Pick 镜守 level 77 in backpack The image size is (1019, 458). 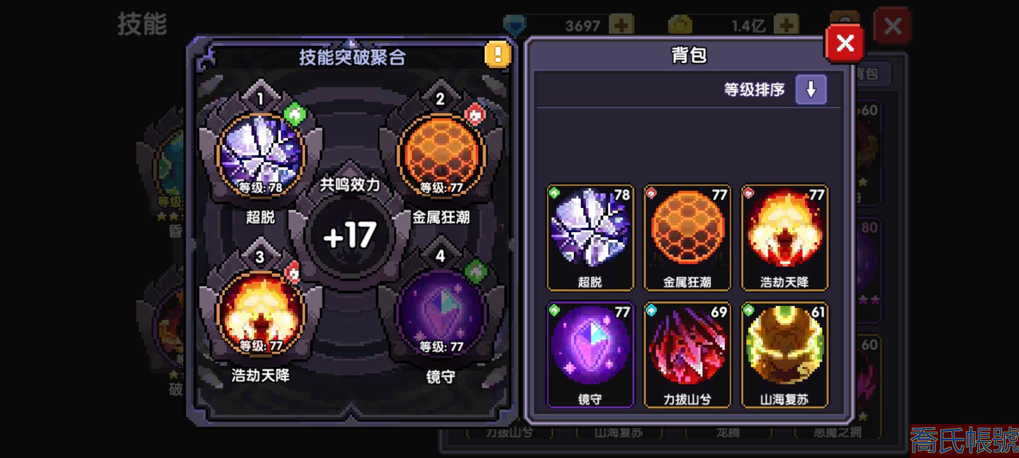[x=590, y=355]
